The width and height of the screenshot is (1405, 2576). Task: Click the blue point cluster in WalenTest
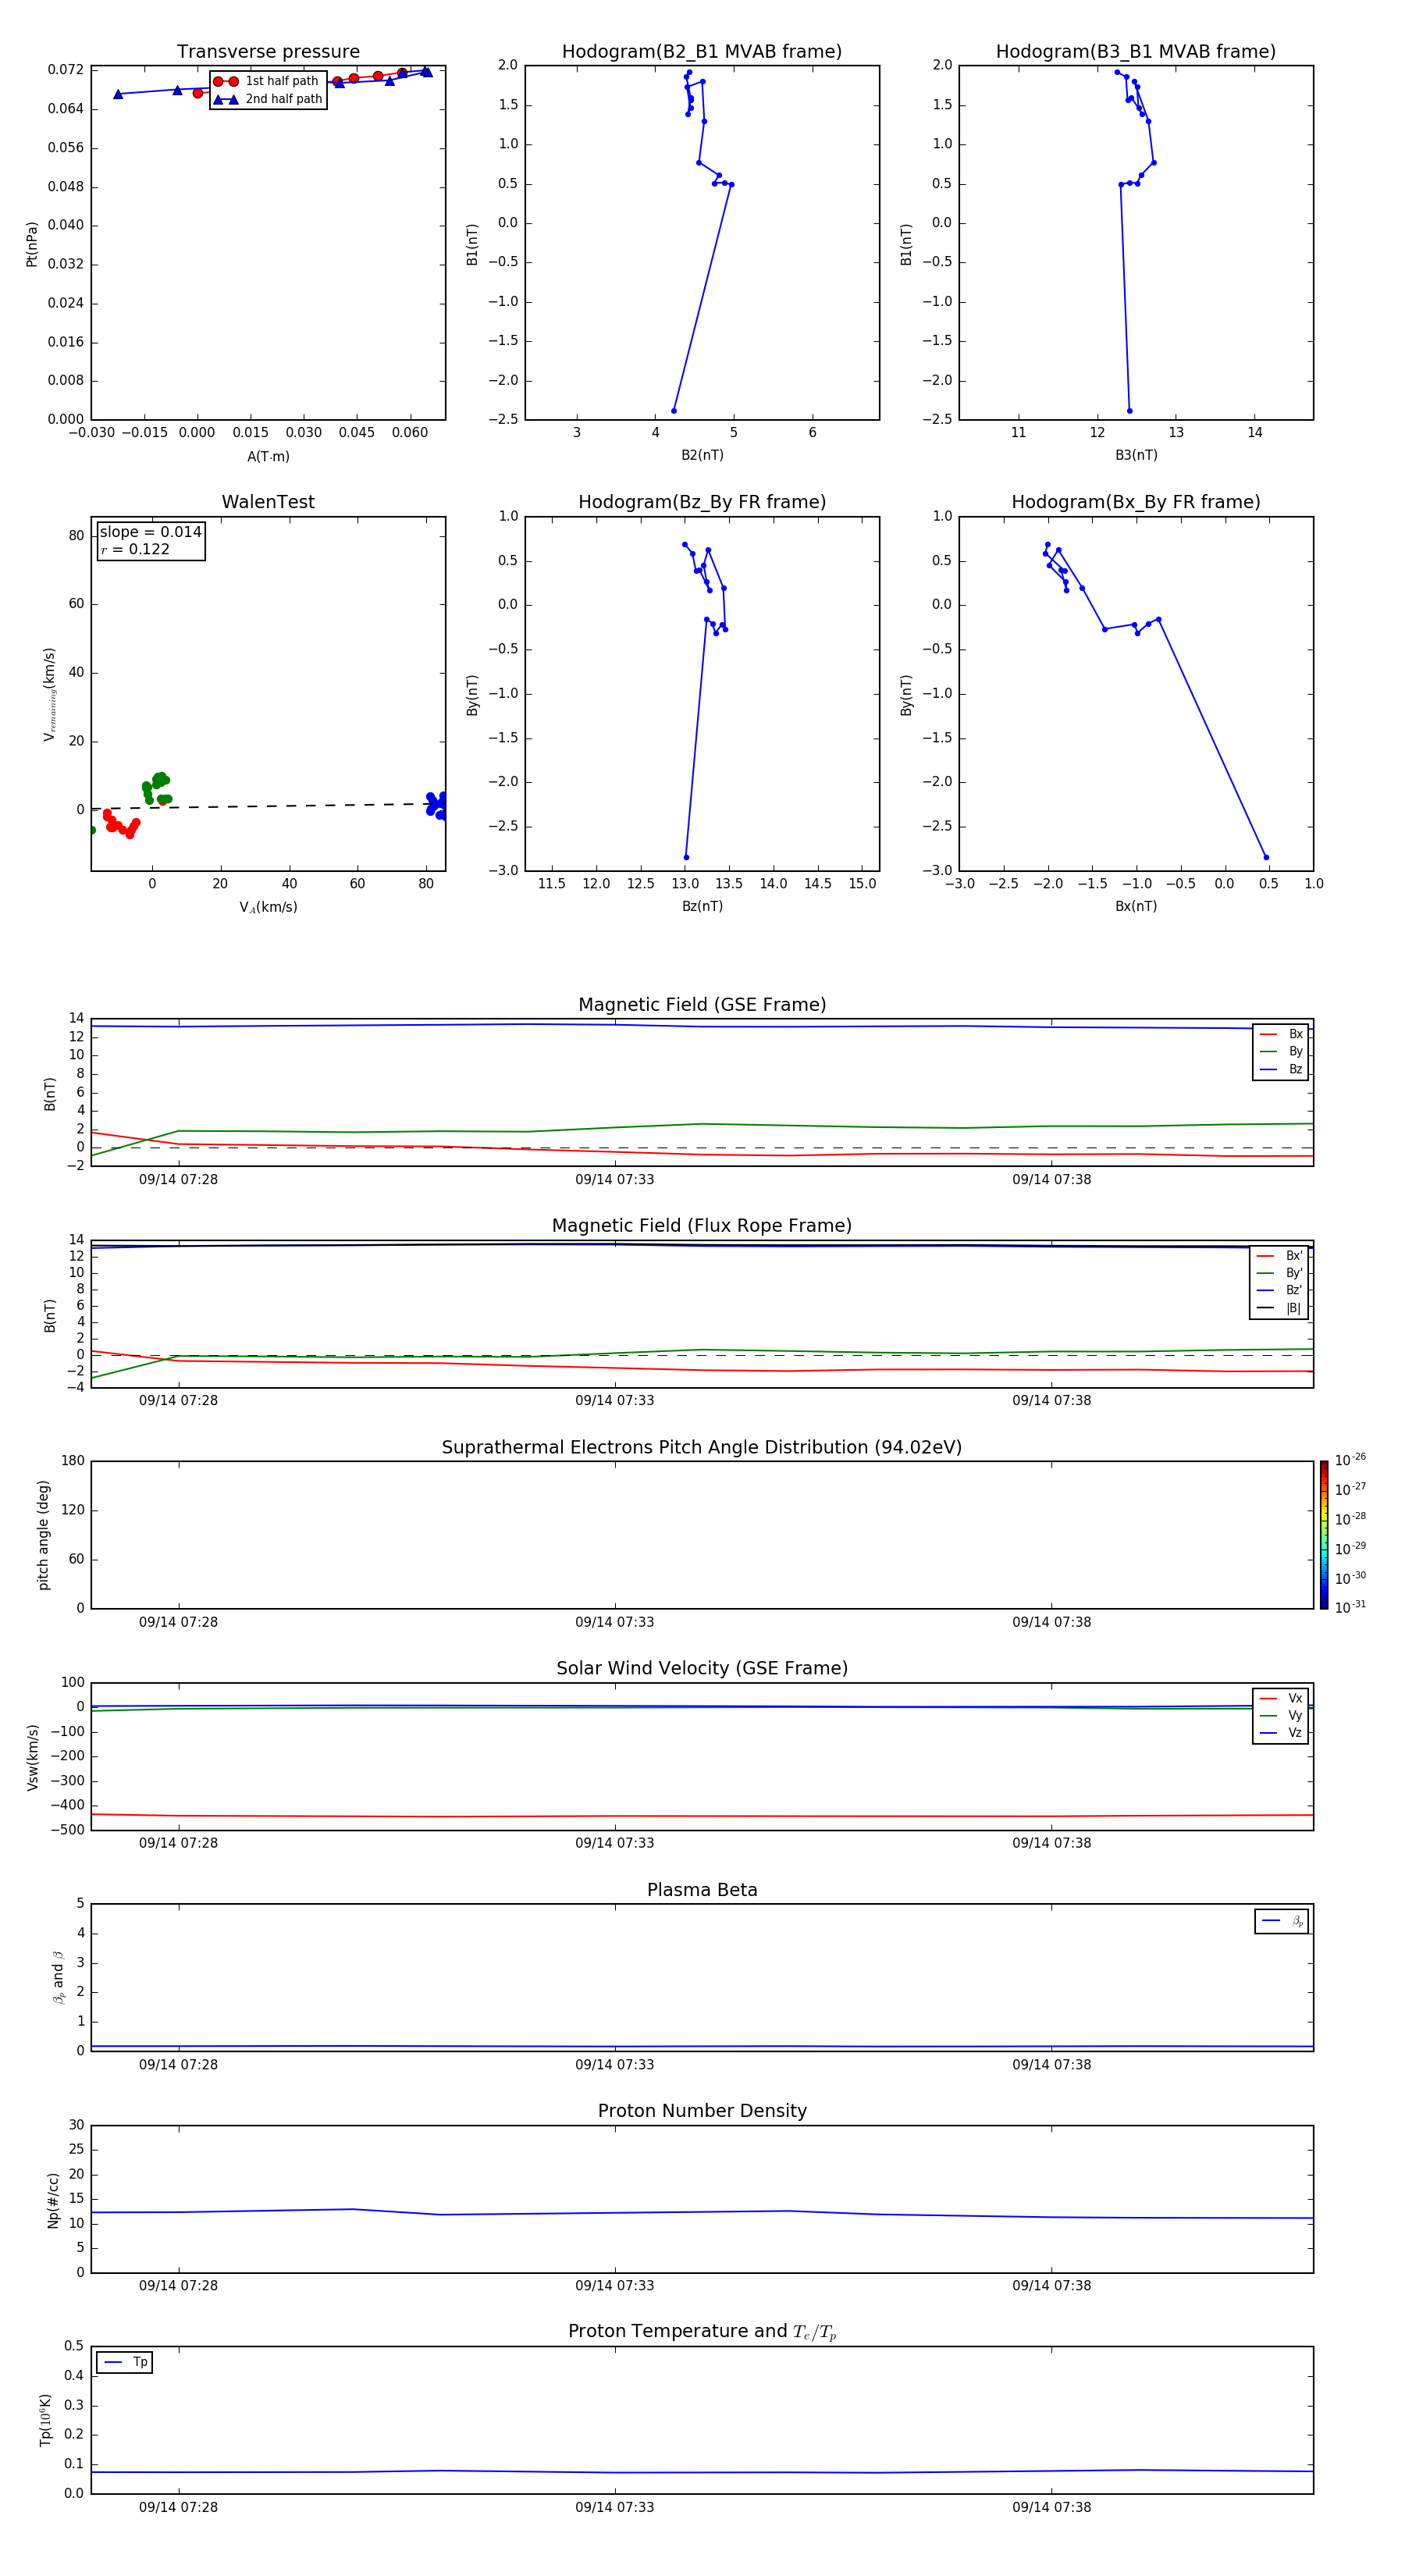click(436, 805)
